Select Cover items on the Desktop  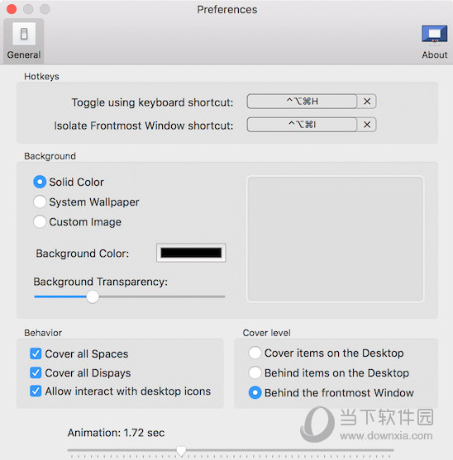[x=255, y=353]
